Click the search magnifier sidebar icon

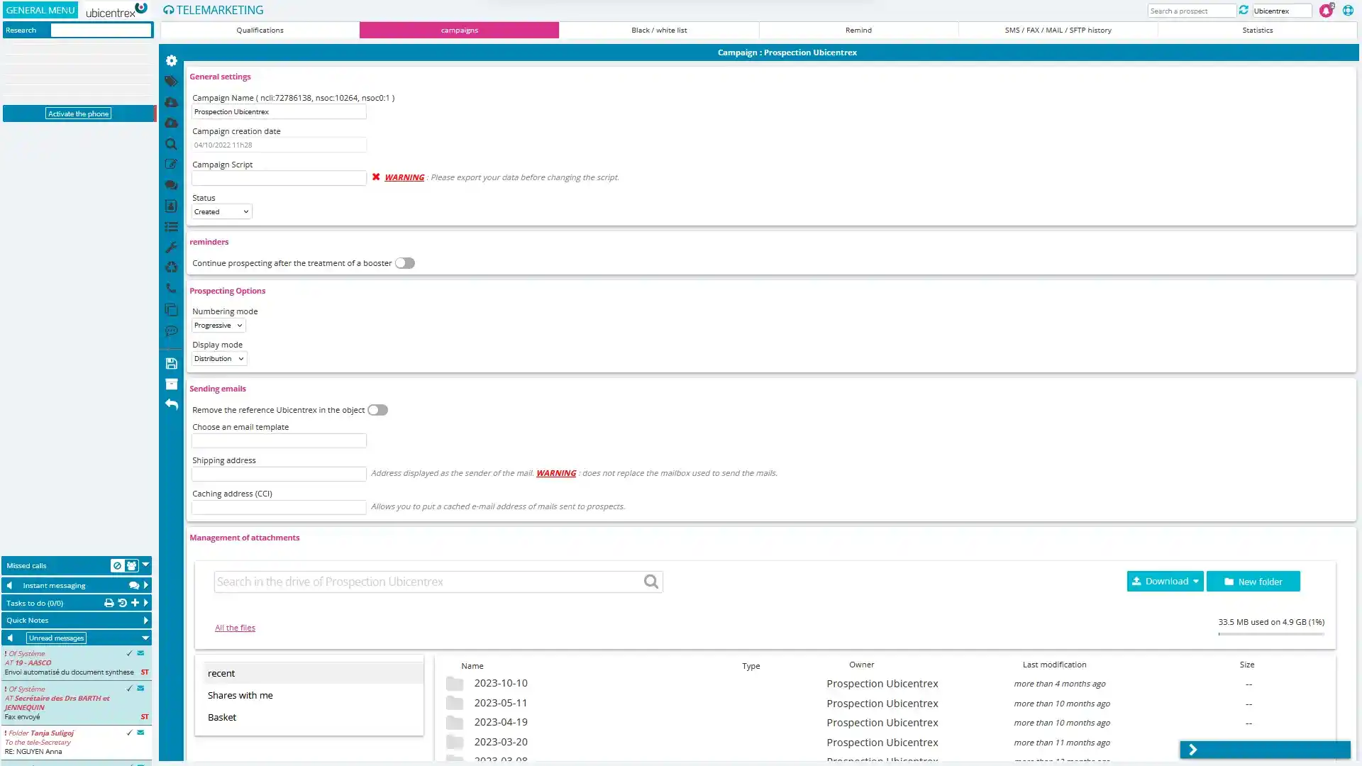pyautogui.click(x=171, y=144)
